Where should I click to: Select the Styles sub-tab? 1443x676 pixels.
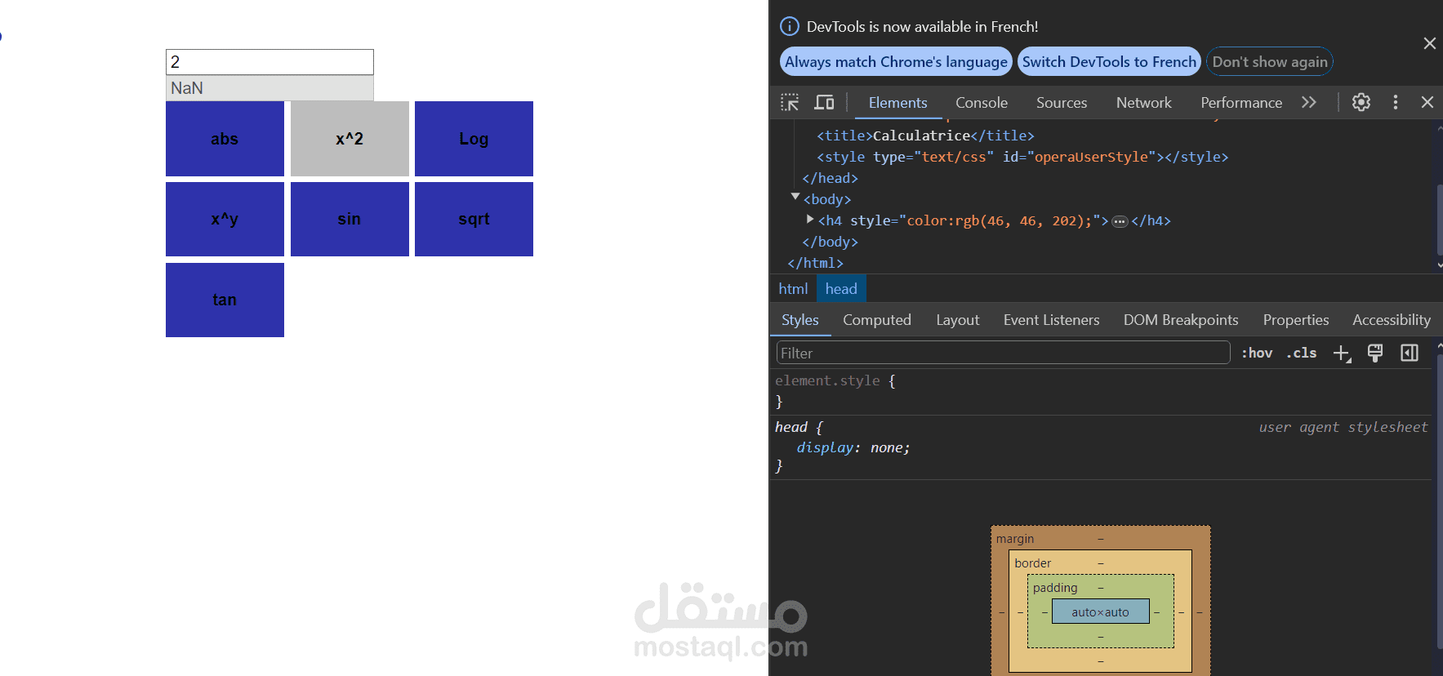pos(800,320)
